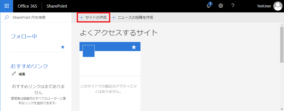The width and height of the screenshot is (284, 111).
Task: Select the このサイトでの最近のアクティビティはありません text
Action: 109,89
